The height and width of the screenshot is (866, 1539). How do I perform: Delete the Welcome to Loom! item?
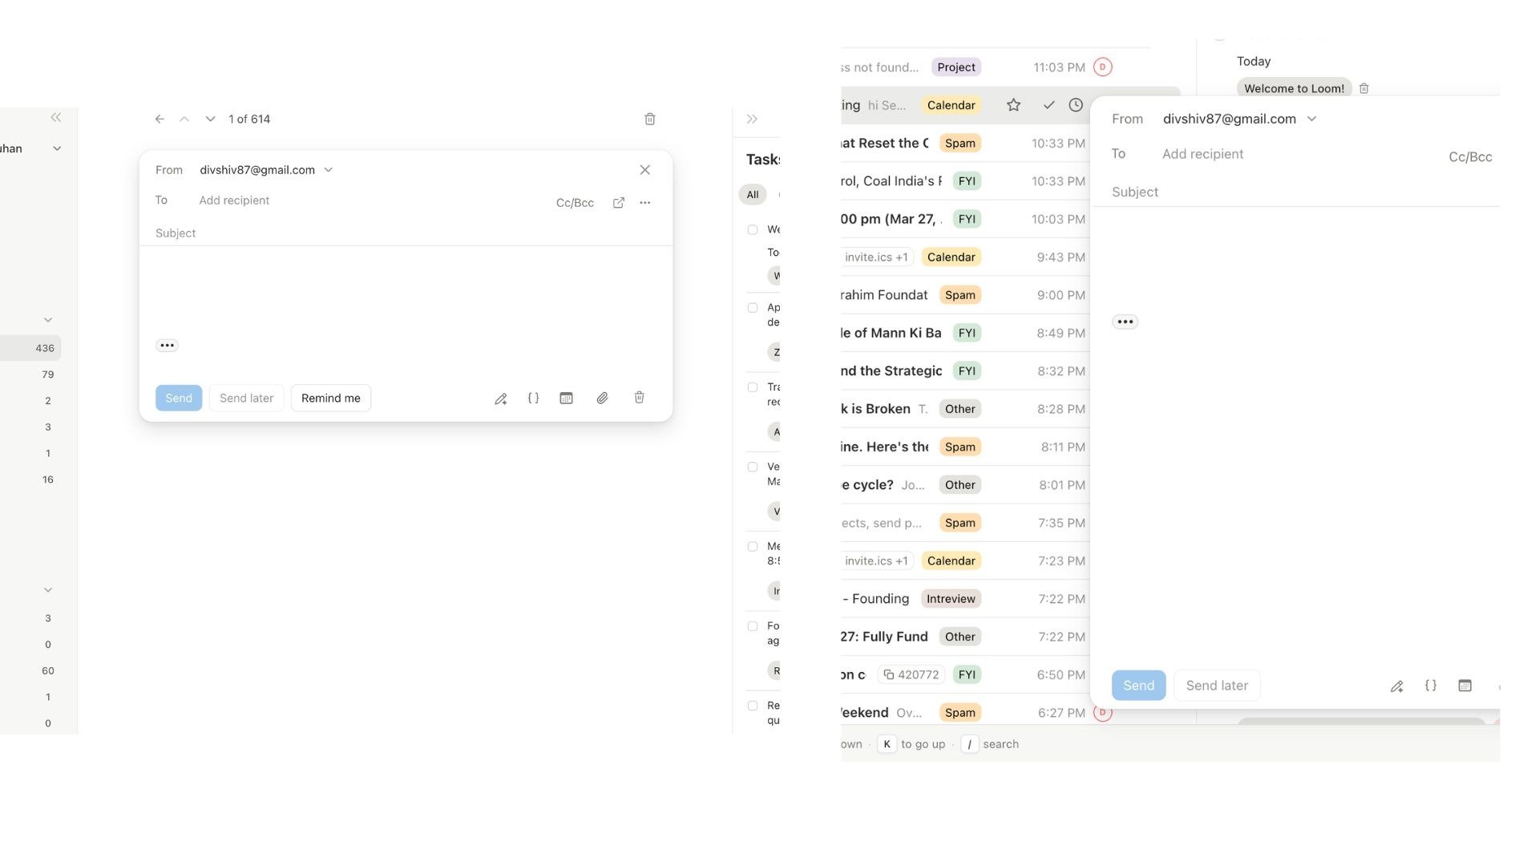click(1364, 88)
